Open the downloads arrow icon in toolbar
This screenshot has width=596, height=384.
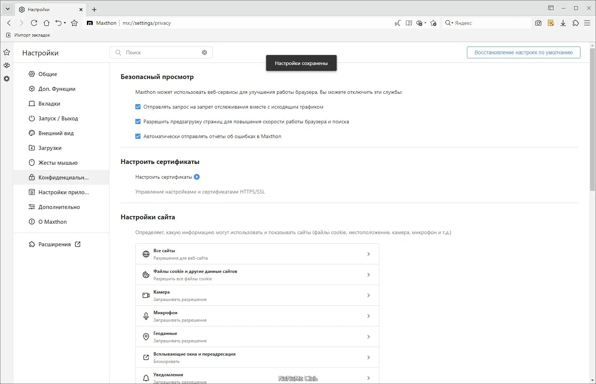[563, 23]
